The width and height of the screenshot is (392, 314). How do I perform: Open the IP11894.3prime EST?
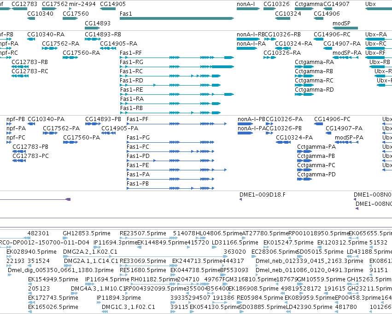coord(99,302)
